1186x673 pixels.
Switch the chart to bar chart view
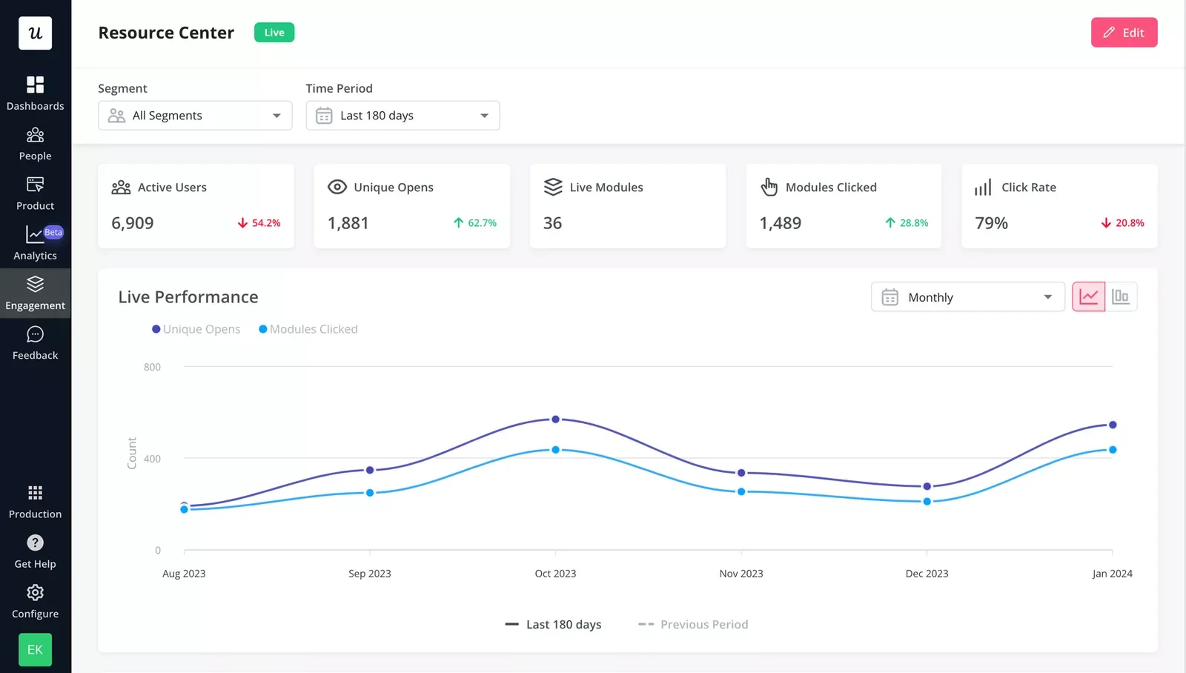(1121, 296)
